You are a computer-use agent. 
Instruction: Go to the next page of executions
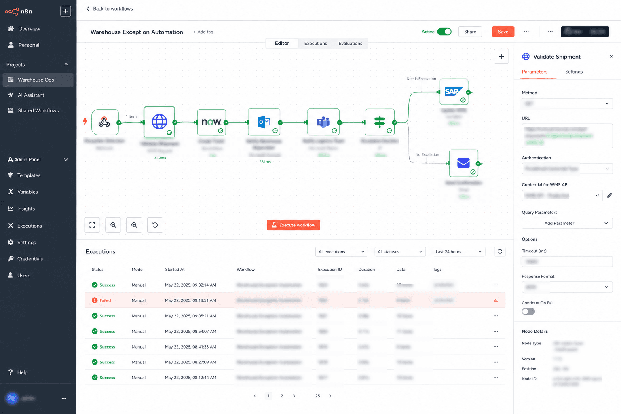[x=330, y=396]
